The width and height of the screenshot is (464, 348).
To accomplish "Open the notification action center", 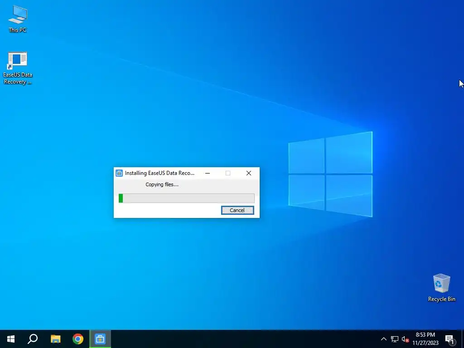I will (449, 339).
